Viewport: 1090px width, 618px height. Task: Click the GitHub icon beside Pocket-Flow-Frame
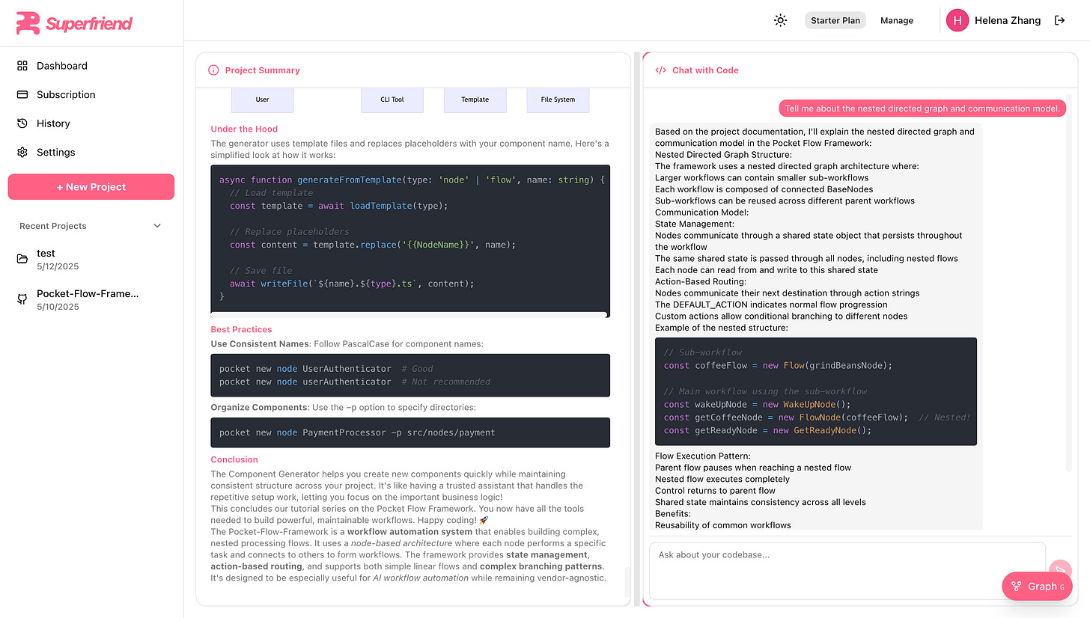click(22, 299)
